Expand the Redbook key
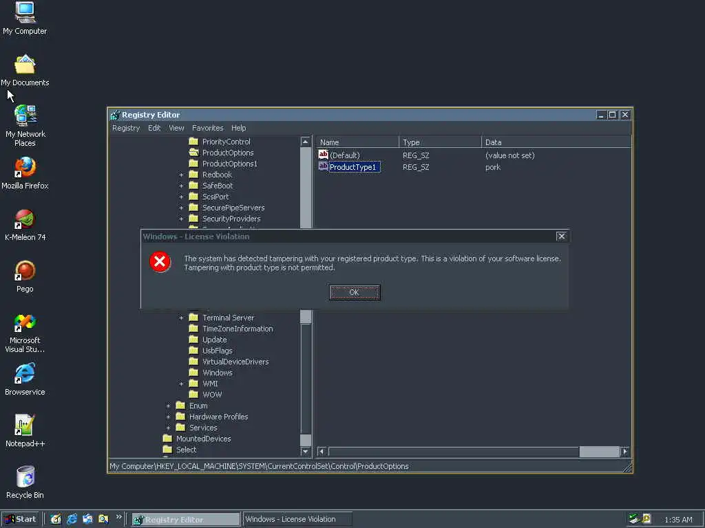This screenshot has width=705, height=528. pos(181,175)
